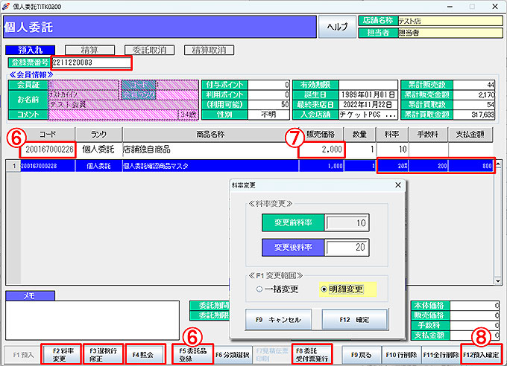Click the 担当者 field
The image size is (507, 366).
click(450, 33)
